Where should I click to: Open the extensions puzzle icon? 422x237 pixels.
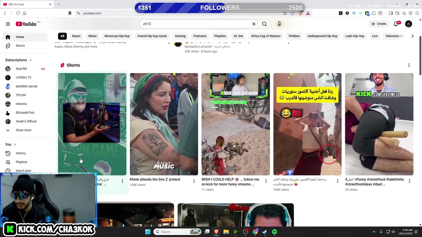(x=374, y=13)
